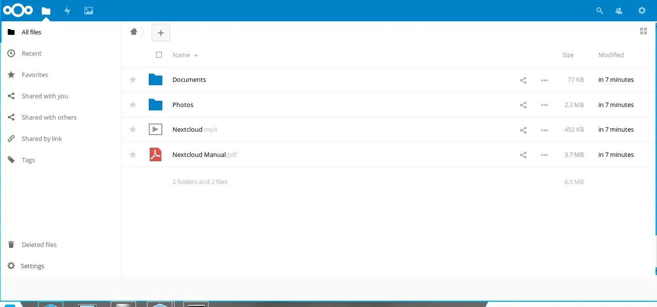
Task: Open Deleted files in sidebar
Action: click(x=61, y=245)
